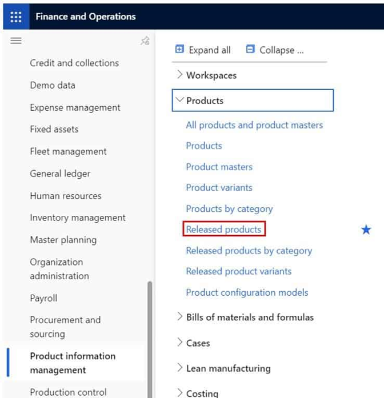Expand the Lean manufacturing section
The width and height of the screenshot is (384, 398).
tap(179, 368)
